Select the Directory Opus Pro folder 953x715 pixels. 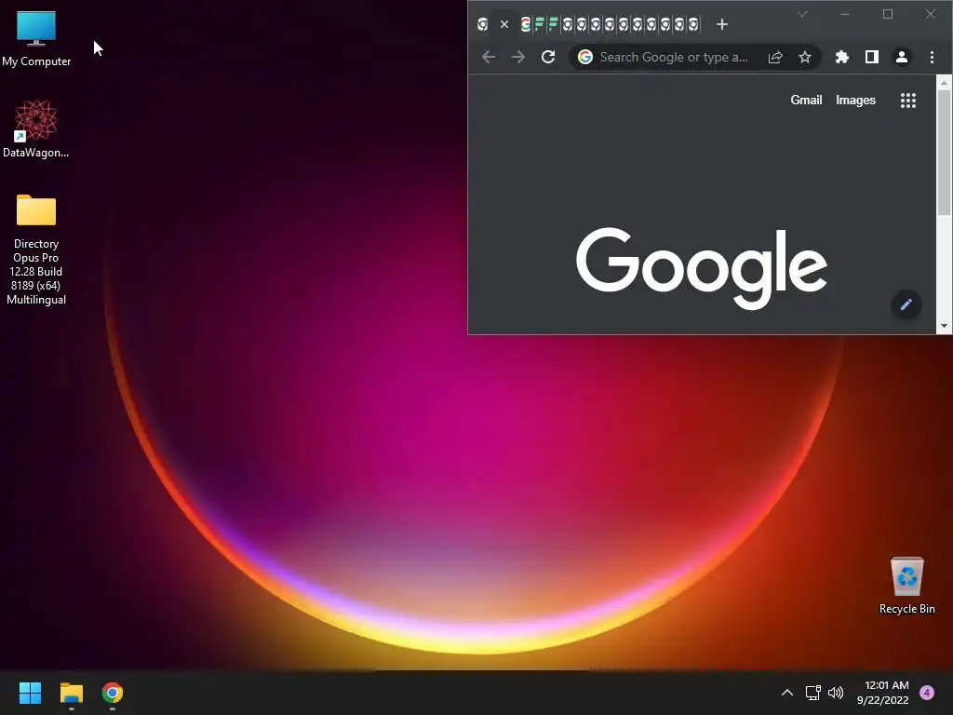[x=36, y=250]
